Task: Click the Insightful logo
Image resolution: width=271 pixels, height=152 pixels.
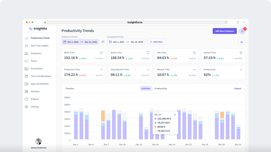Action: 38,28
